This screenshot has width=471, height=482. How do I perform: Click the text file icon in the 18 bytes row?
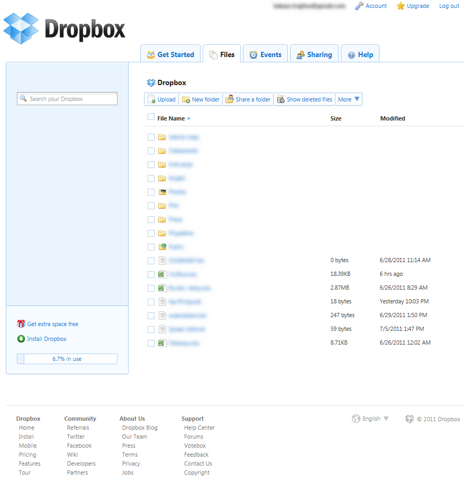162,302
